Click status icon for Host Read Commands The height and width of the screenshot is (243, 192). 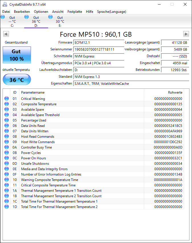(7, 136)
